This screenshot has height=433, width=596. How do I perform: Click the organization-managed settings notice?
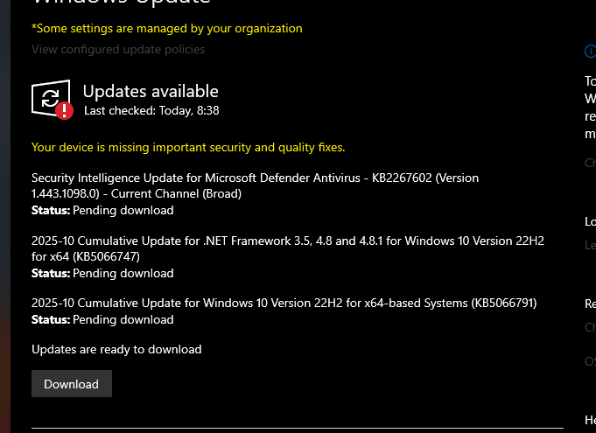pos(166,28)
